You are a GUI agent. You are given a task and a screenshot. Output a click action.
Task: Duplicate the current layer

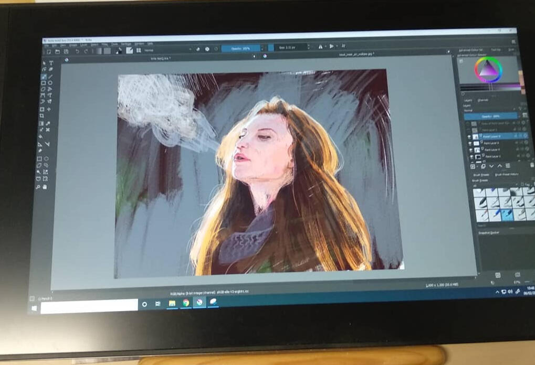click(483, 166)
